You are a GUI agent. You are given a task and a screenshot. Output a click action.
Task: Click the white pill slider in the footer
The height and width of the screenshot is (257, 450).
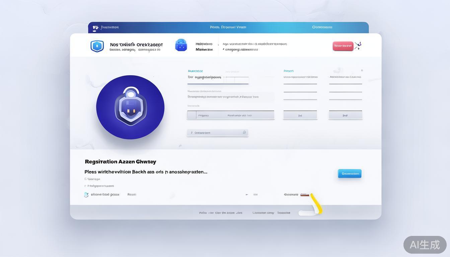tap(306, 213)
